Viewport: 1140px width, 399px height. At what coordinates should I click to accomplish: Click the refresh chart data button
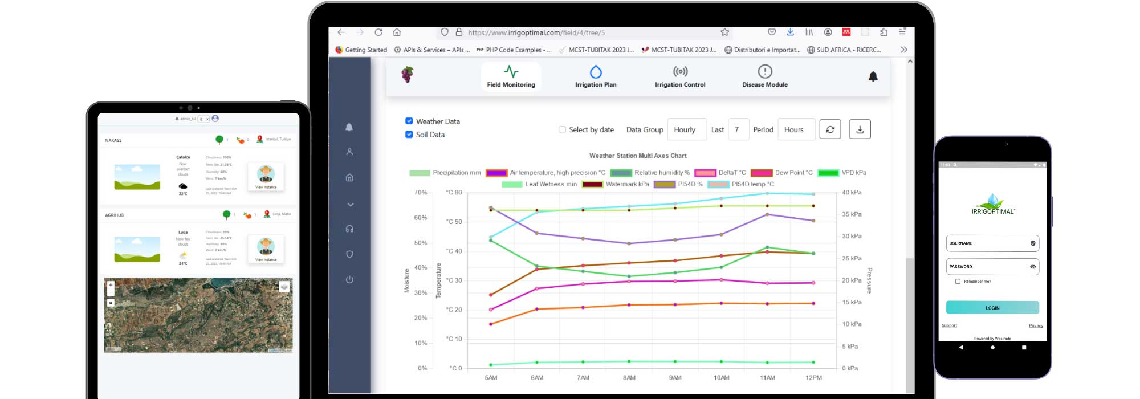830,129
